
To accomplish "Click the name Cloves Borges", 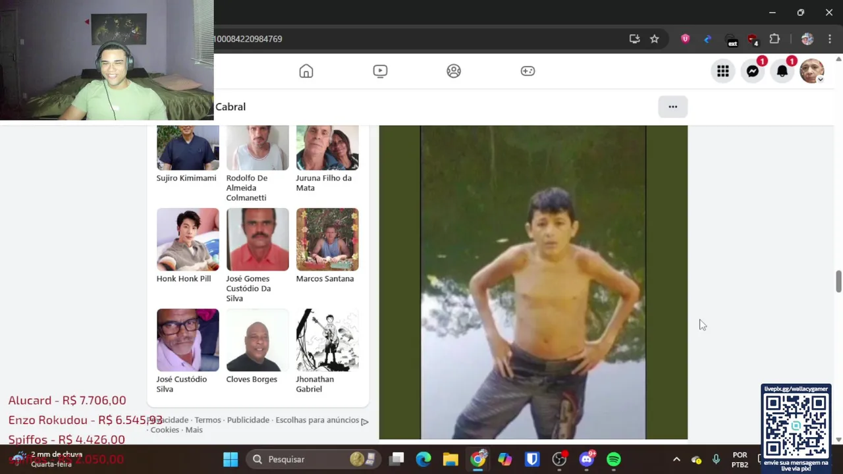I will tap(252, 379).
